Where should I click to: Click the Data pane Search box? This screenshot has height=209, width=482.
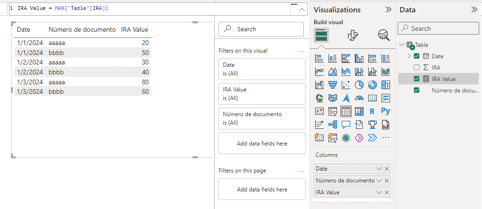click(438, 28)
